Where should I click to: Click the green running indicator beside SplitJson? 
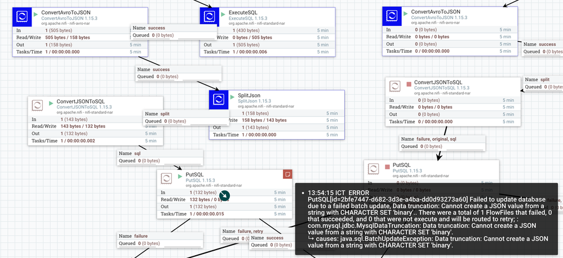point(232,97)
